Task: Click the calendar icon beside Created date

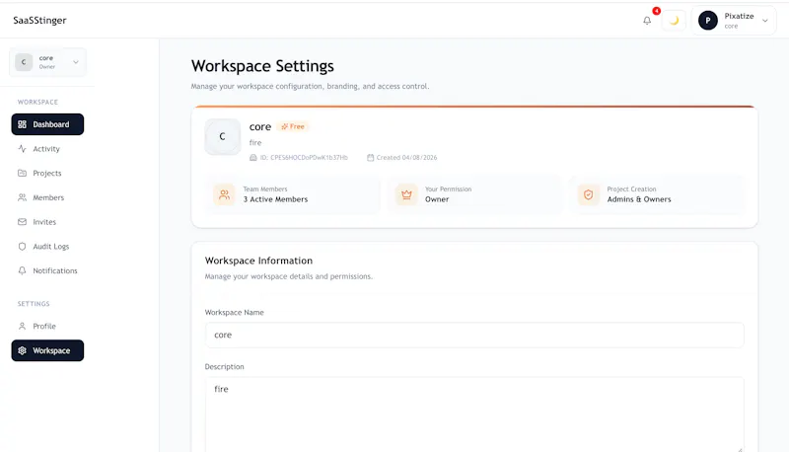Action: click(x=371, y=158)
